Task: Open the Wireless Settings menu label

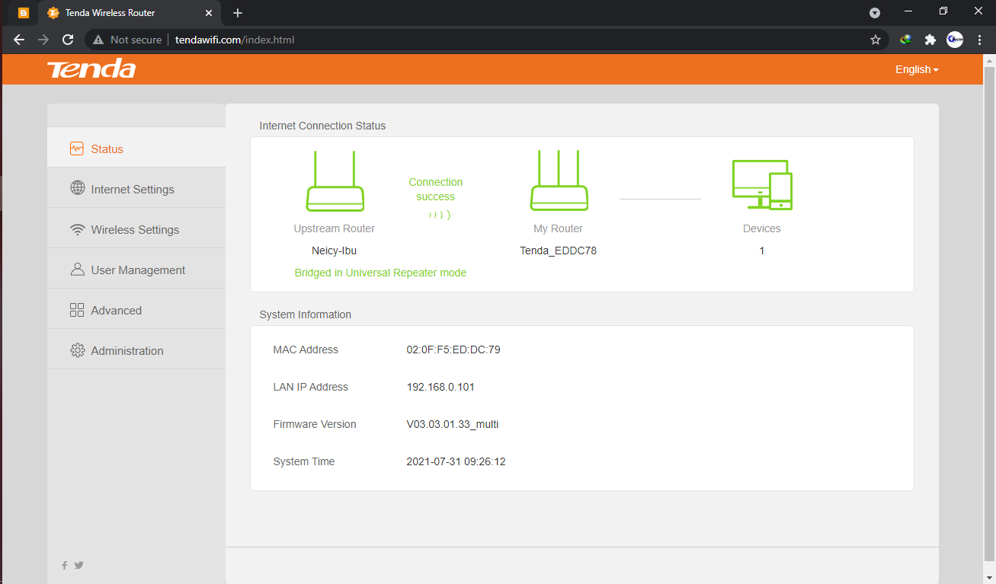Action: 135,230
